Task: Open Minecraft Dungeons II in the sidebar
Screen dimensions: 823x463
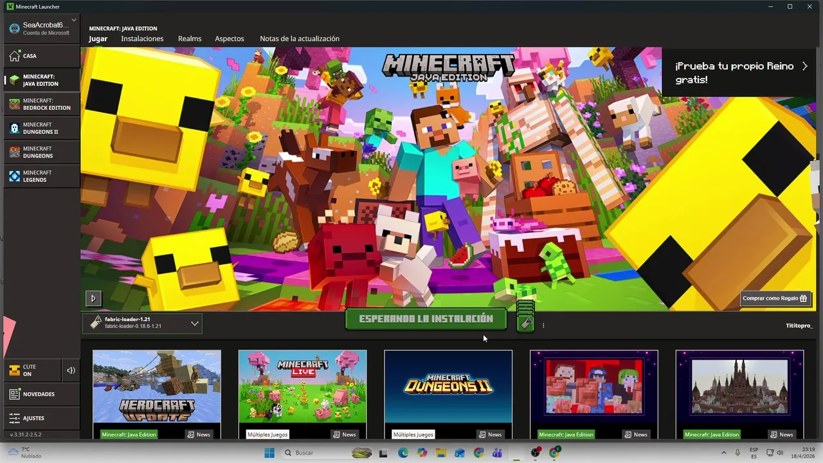Action: (x=41, y=128)
